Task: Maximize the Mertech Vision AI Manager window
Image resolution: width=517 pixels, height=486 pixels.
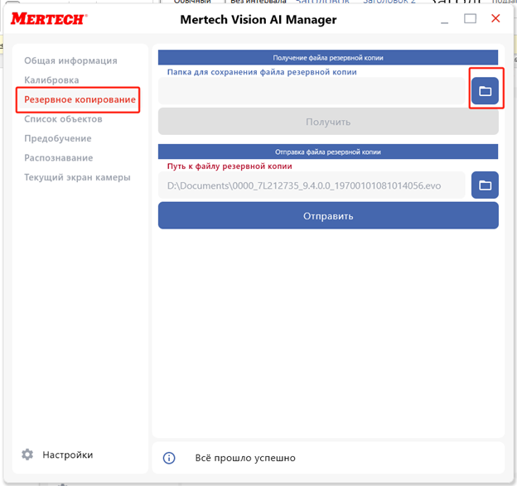Action: 470,19
